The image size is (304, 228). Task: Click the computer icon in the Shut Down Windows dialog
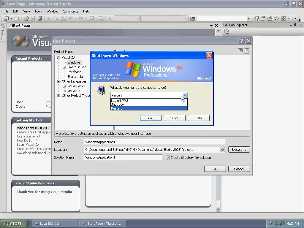click(x=101, y=90)
